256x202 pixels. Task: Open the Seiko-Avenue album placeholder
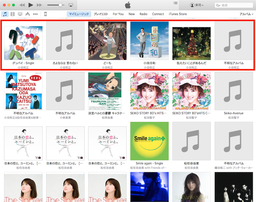(x=234, y=91)
